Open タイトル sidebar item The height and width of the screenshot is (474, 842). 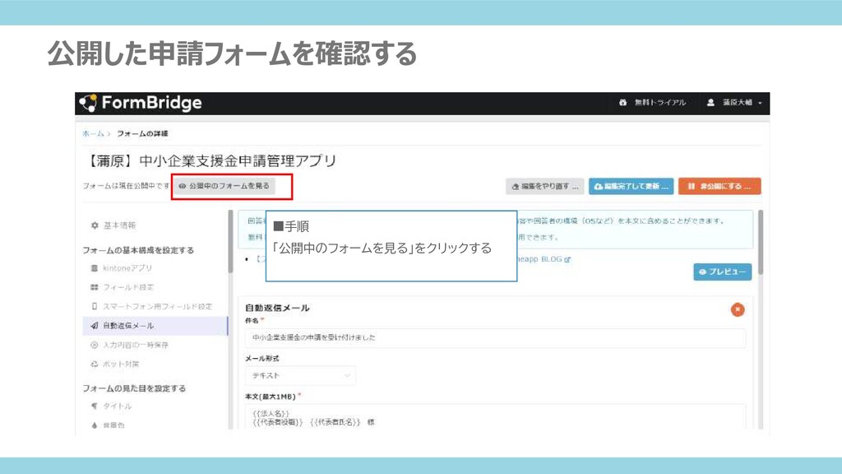pyautogui.click(x=117, y=407)
